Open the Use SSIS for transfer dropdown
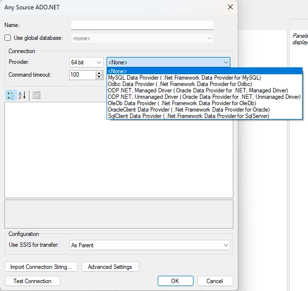Image resolution: width=308 pixels, height=291 pixels. (150, 245)
